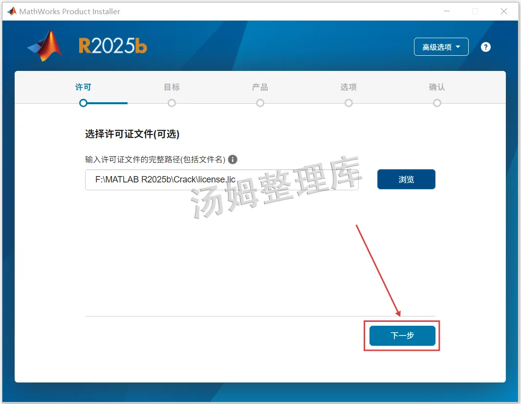This screenshot has width=521, height=404.
Task: Click the 选项 step progress circle
Action: [x=348, y=103]
